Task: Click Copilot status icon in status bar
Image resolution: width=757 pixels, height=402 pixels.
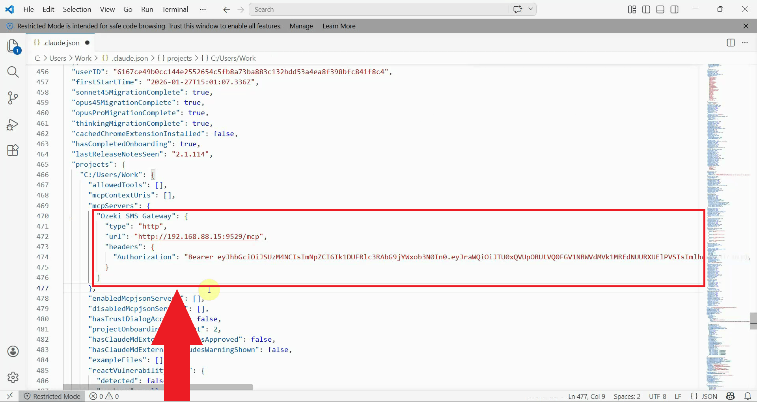Action: click(x=731, y=396)
